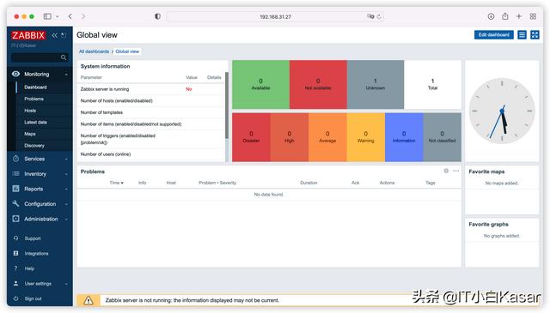550x313 pixels.
Task: Expand the Reports menu arrow
Action: 66,189
